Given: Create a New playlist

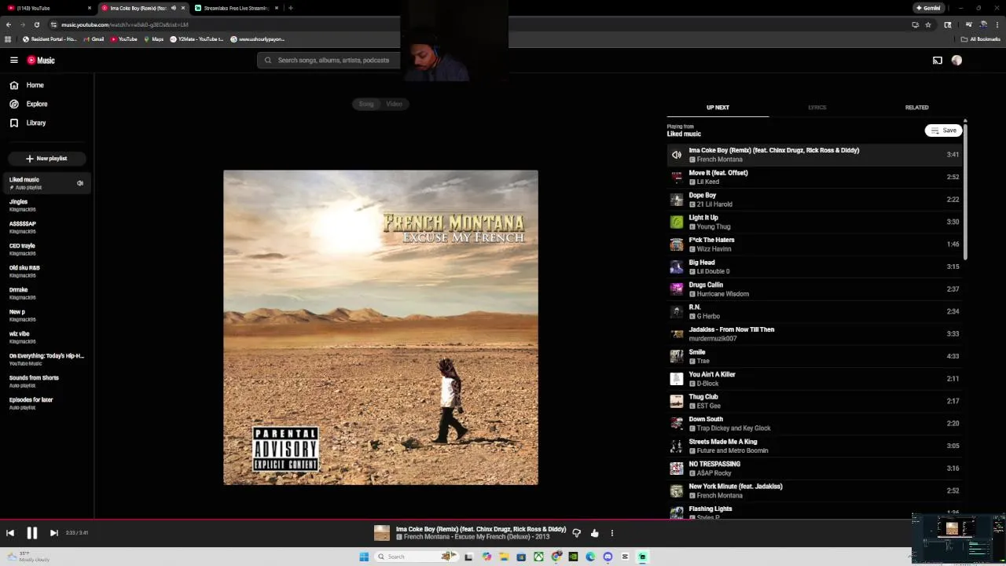Looking at the screenshot, I should pos(46,158).
